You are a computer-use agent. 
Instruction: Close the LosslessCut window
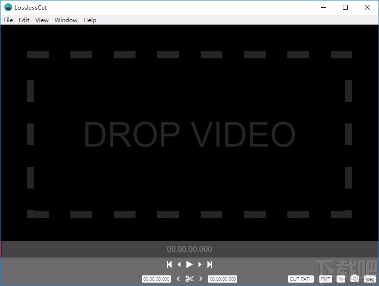click(x=367, y=7)
